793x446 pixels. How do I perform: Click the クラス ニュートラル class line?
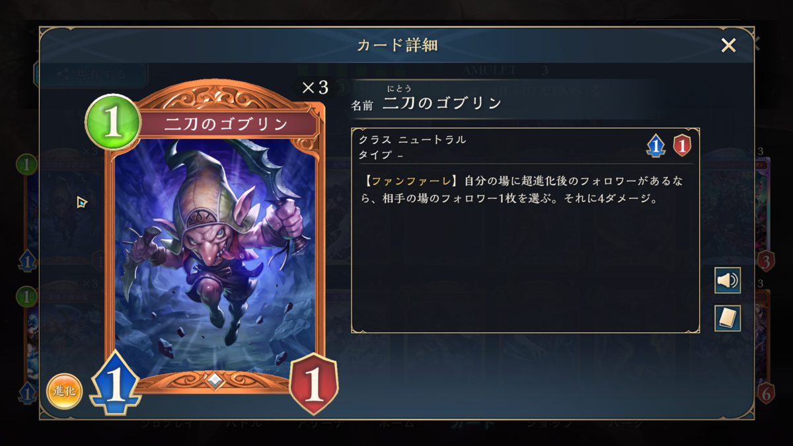(413, 139)
